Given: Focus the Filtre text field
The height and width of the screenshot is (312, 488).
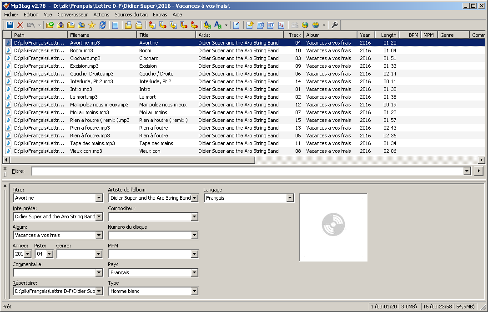Looking at the screenshot, I should [248, 171].
